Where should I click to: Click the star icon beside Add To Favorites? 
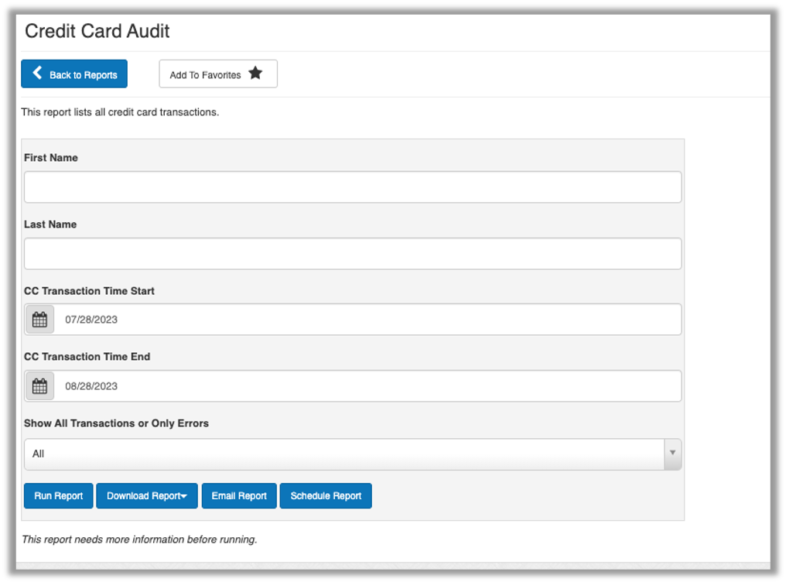click(255, 74)
